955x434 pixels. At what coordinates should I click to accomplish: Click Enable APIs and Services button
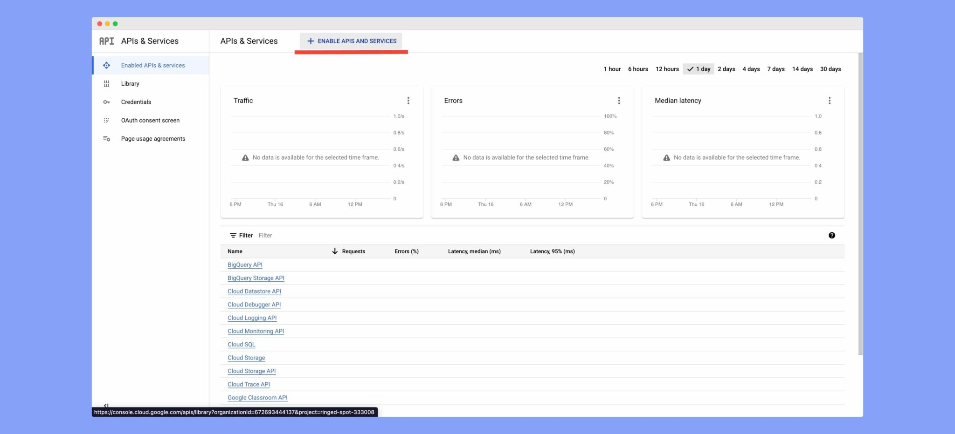pyautogui.click(x=351, y=41)
